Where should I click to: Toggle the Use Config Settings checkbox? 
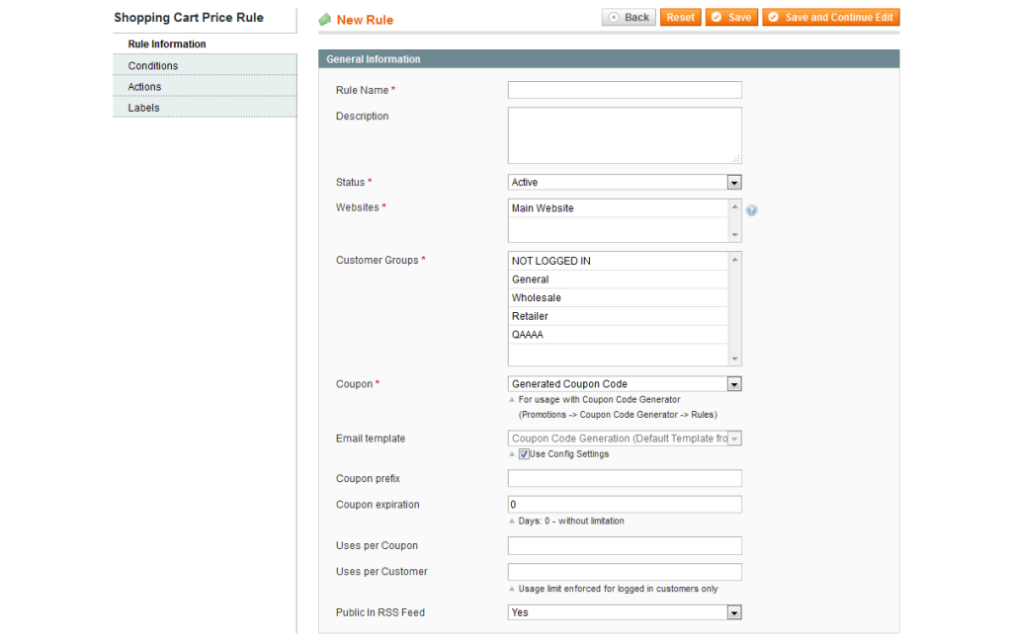(x=524, y=454)
